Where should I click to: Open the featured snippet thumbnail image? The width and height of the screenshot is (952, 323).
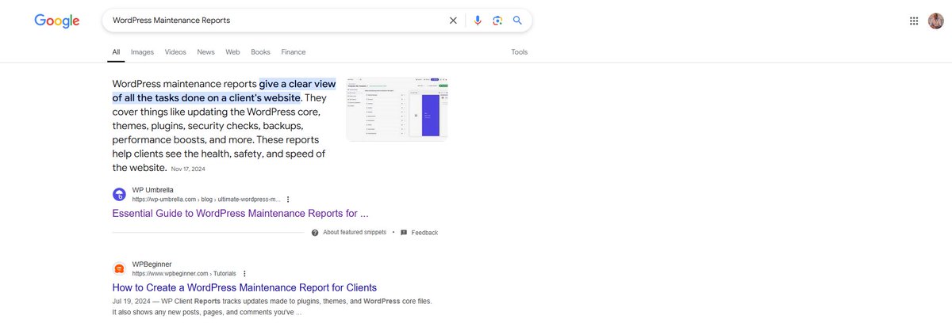pyautogui.click(x=397, y=109)
